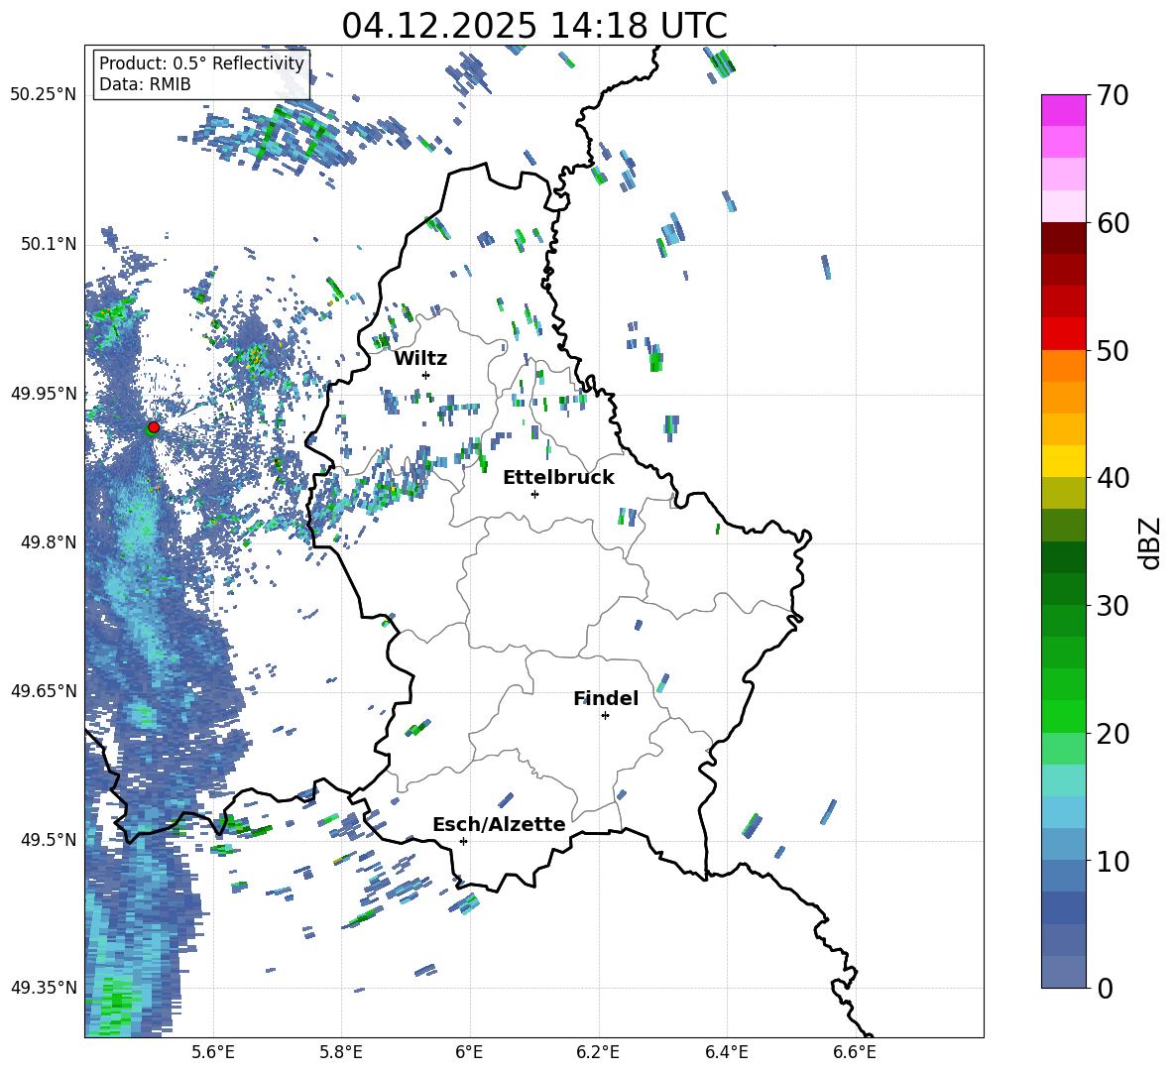Click the bright red band just above 50 dBZ
Viewport: 1174px width, 1072px height.
[1064, 334]
